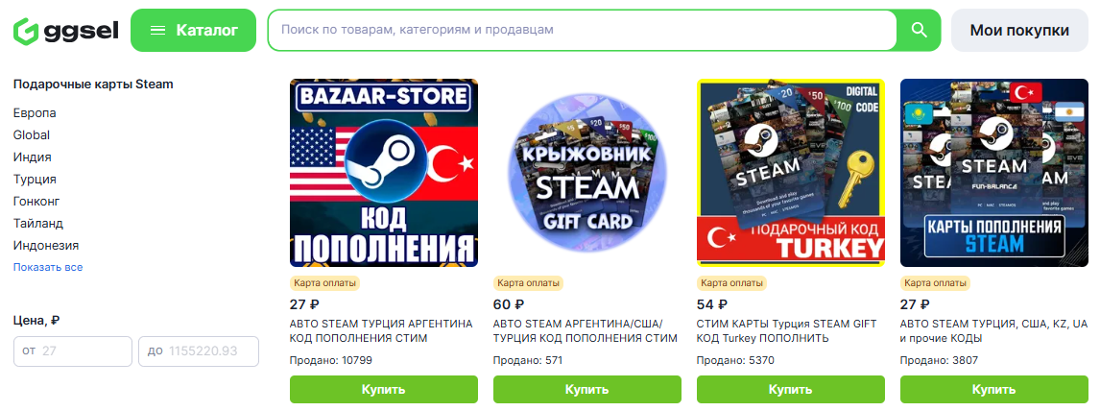The height and width of the screenshot is (411, 1100).
Task: Expand categories with Показать все
Action: pos(48,267)
